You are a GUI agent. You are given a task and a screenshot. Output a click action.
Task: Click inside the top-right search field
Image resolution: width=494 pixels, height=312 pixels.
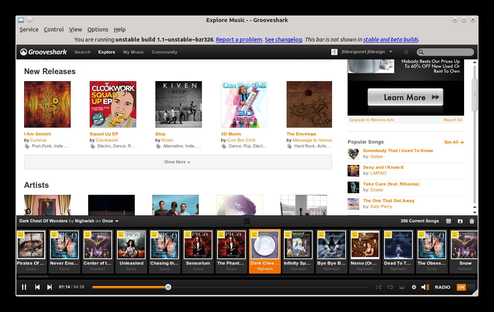point(445,52)
